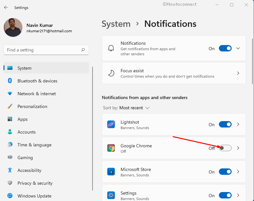The image size is (254, 201).
Task: Open Gaming label in sidebar
Action: pos(25,158)
